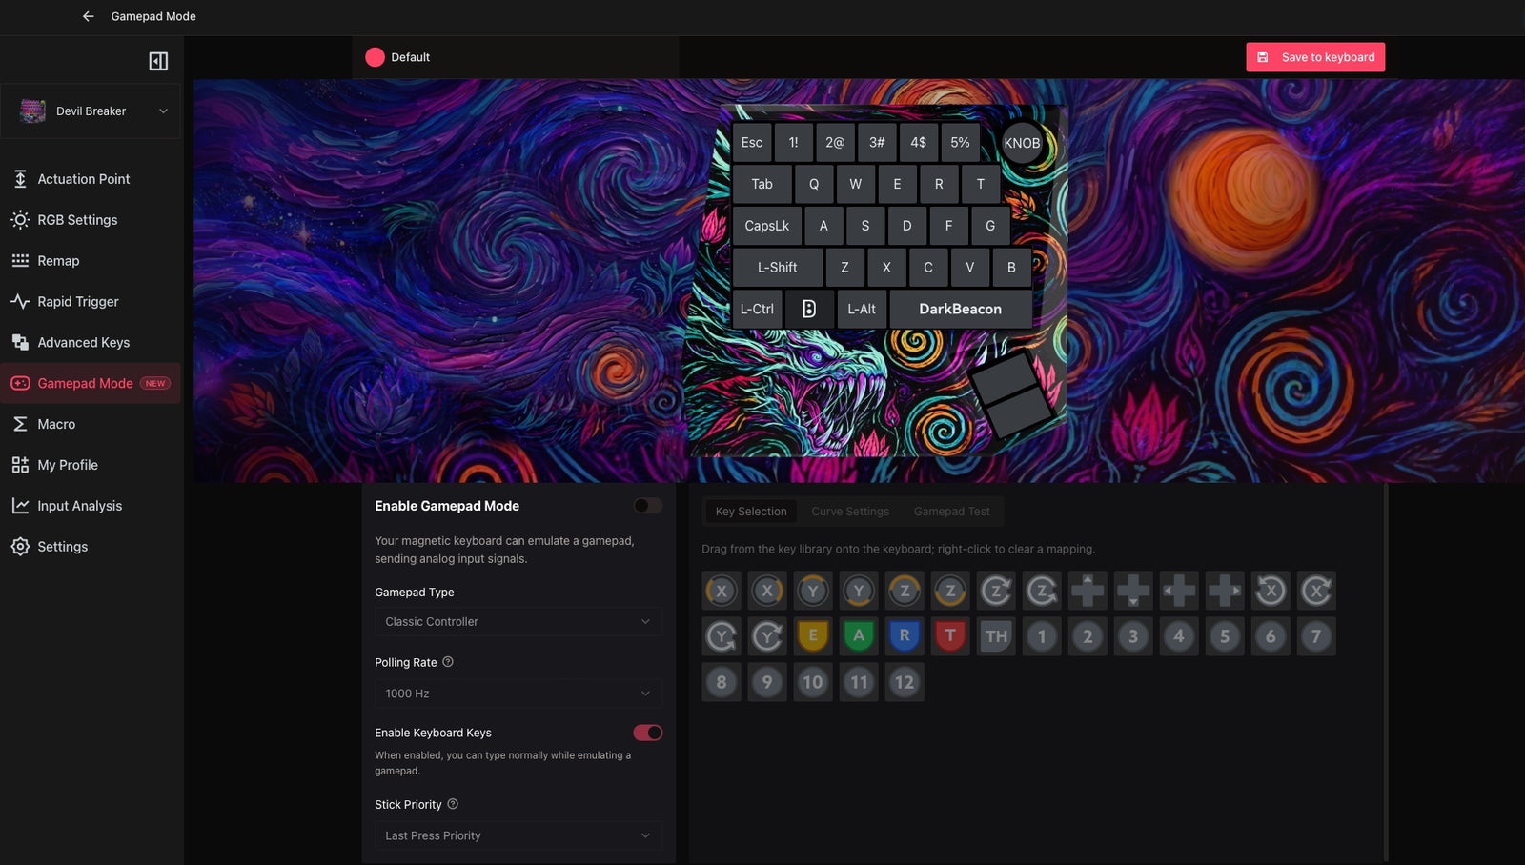The width and height of the screenshot is (1525, 865).
Task: Click the Polling Rate help icon
Action: pos(448,662)
